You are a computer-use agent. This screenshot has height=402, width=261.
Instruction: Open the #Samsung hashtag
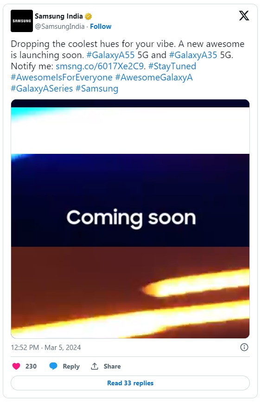pos(97,88)
